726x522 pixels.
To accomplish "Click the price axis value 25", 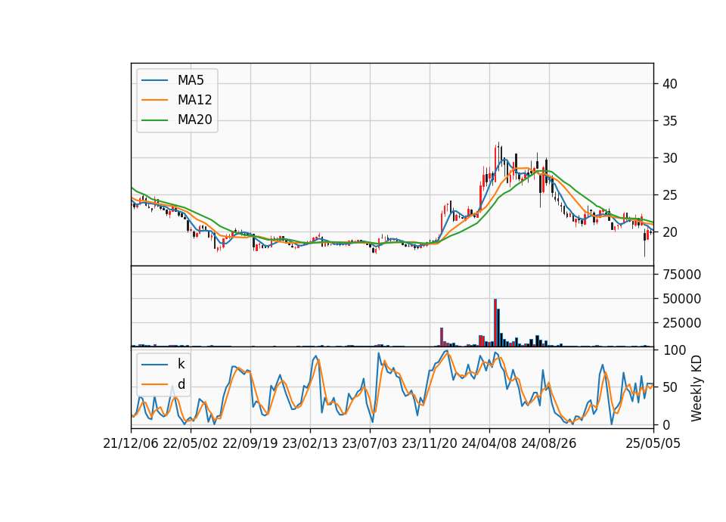I will coord(670,195).
